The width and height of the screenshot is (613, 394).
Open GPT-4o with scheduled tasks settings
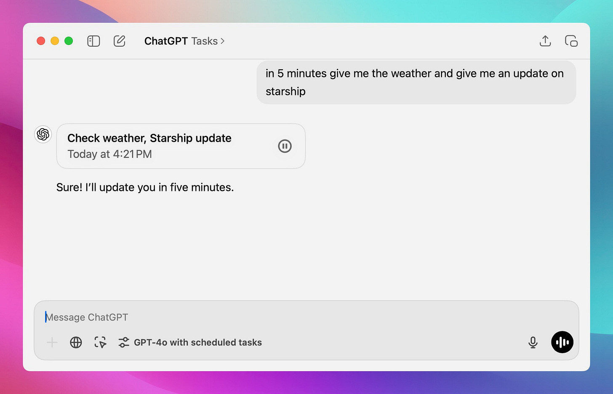[190, 342]
